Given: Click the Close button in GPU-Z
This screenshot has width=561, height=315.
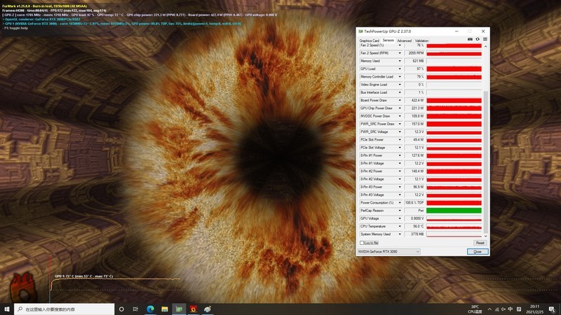Looking at the screenshot, I should 478,252.
